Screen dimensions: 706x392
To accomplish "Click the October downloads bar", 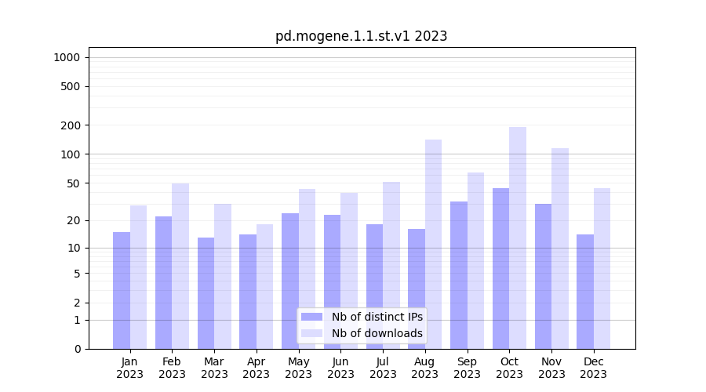I will click(x=518, y=238).
